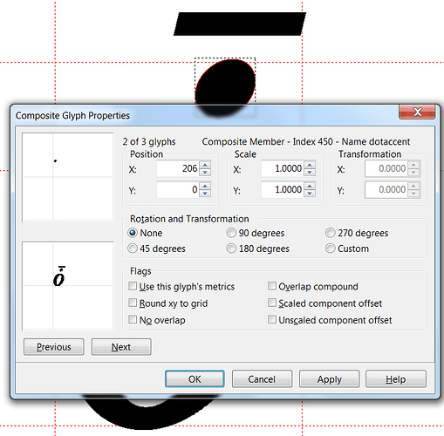This screenshot has height=436, width=444.
Task: Click the Scale X input field
Action: 283,168
